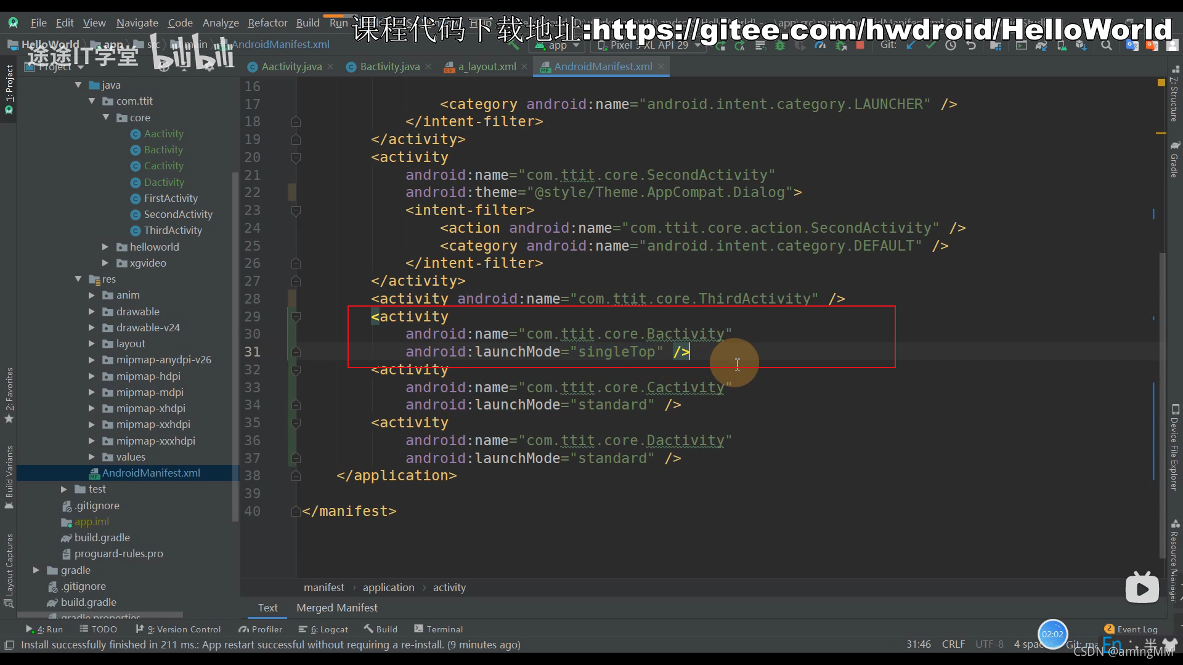Click the Git Commit green checkmark
The image size is (1183, 665).
(x=930, y=46)
